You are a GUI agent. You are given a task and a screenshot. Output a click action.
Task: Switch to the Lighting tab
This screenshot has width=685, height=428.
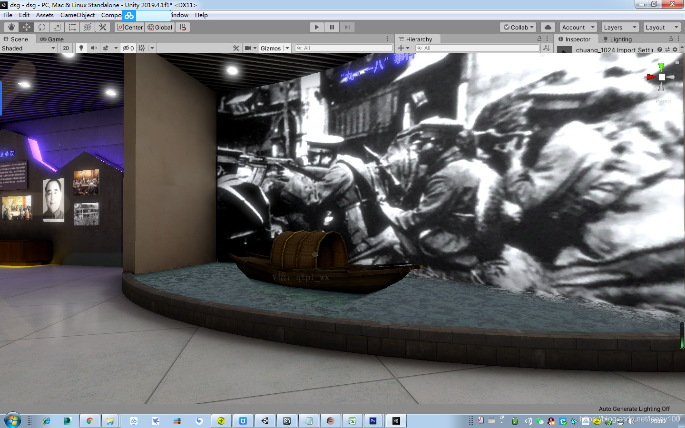click(x=617, y=39)
